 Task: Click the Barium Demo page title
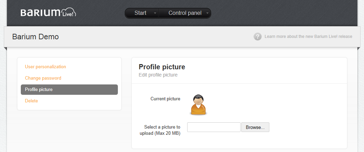(35, 37)
